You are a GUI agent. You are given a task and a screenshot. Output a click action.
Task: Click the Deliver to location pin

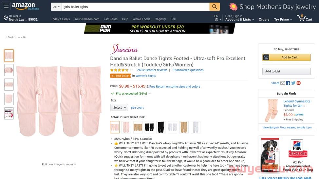click(6, 18)
